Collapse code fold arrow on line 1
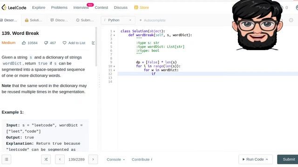Screen dimensions: 298x167 pos(114,31)
